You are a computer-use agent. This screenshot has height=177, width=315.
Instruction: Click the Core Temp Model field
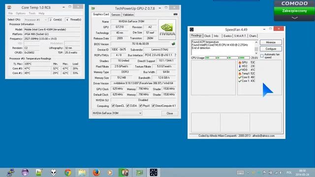[x=52, y=29]
